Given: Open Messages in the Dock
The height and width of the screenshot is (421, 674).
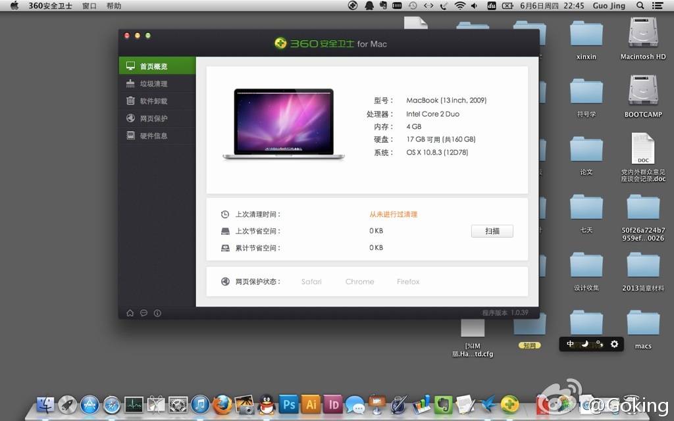Looking at the screenshot, I should pos(355,405).
